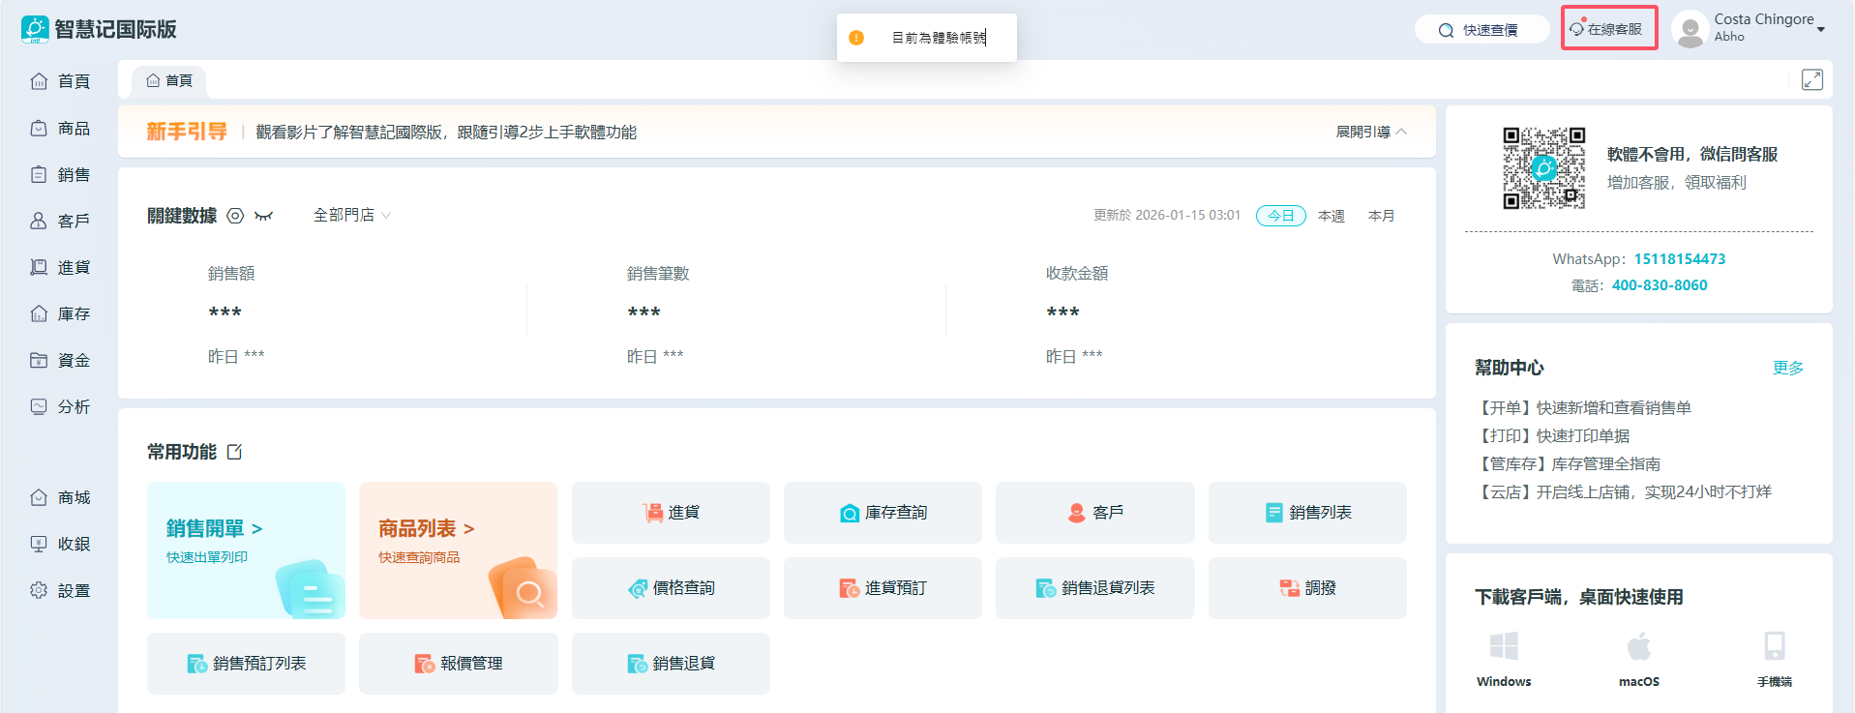Open 商品 in the sidebar
This screenshot has height=713, width=1855.
click(x=60, y=129)
